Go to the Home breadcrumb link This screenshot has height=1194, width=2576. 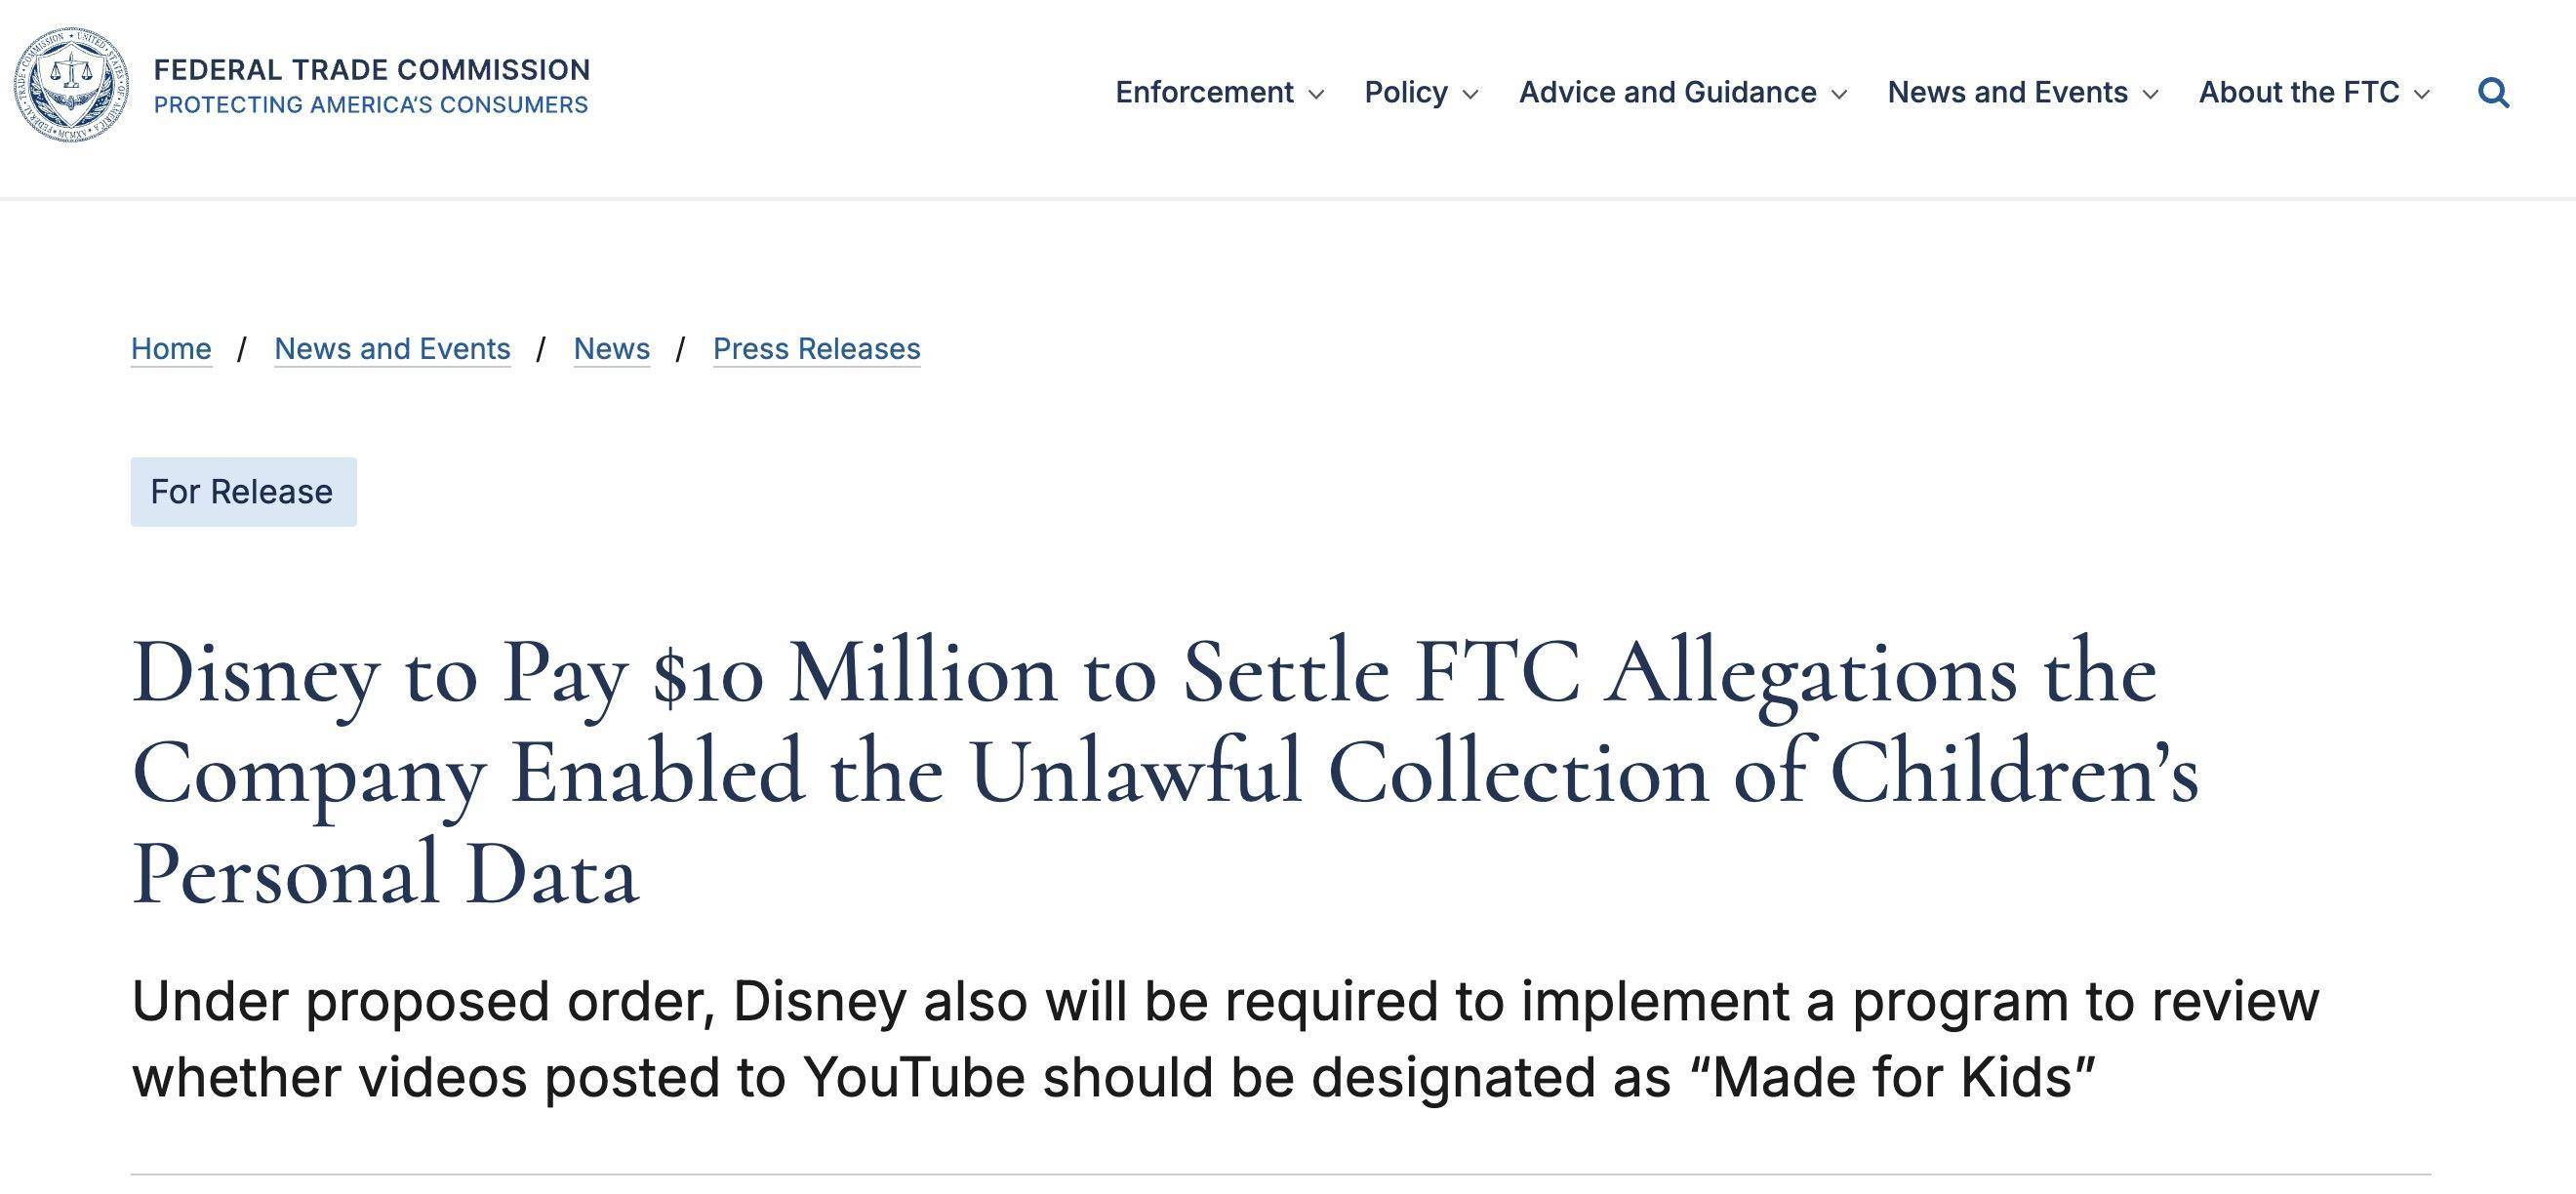(x=171, y=348)
